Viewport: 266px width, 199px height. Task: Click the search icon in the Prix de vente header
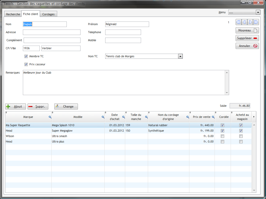213,117
